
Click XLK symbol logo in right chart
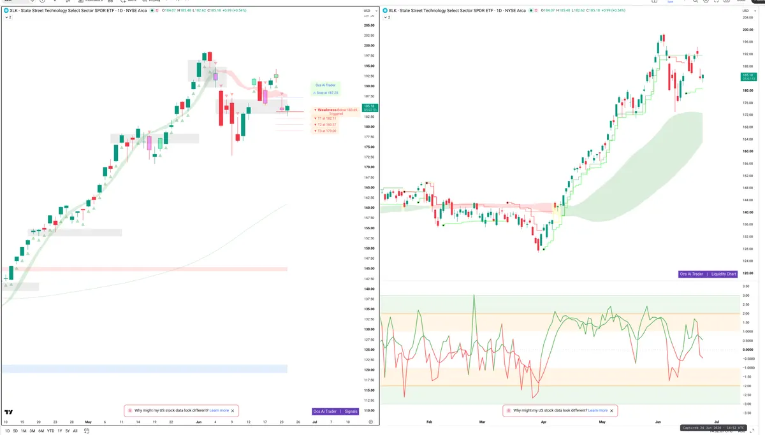coord(384,11)
